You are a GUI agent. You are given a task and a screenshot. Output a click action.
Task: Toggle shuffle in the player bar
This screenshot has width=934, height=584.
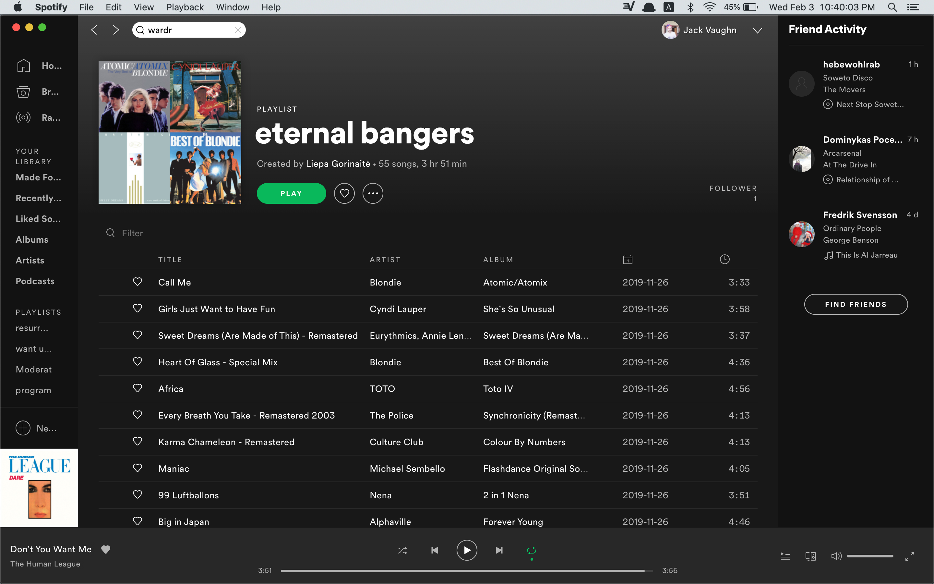(x=402, y=550)
